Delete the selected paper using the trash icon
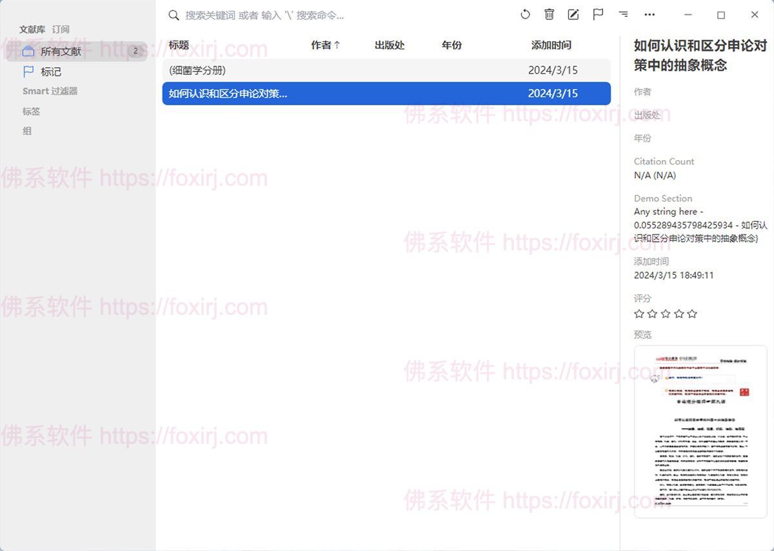This screenshot has height=551, width=774. [x=549, y=14]
